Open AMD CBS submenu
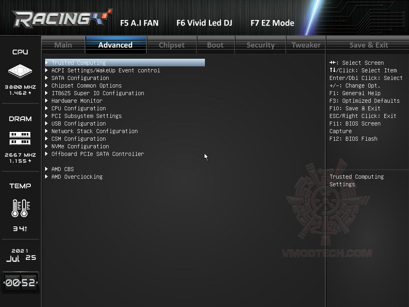Image resolution: width=409 pixels, height=307 pixels. pyautogui.click(x=63, y=169)
